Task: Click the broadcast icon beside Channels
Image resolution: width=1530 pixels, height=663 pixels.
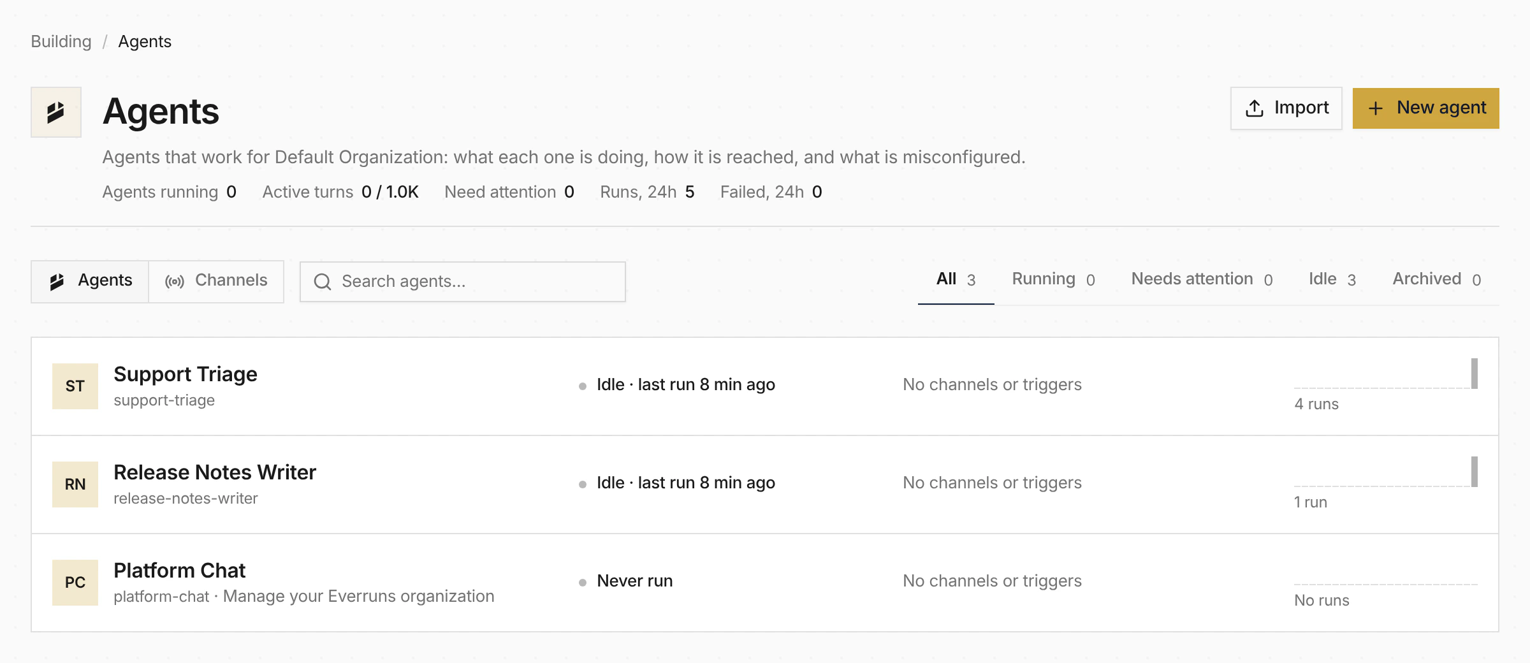Action: pos(175,281)
